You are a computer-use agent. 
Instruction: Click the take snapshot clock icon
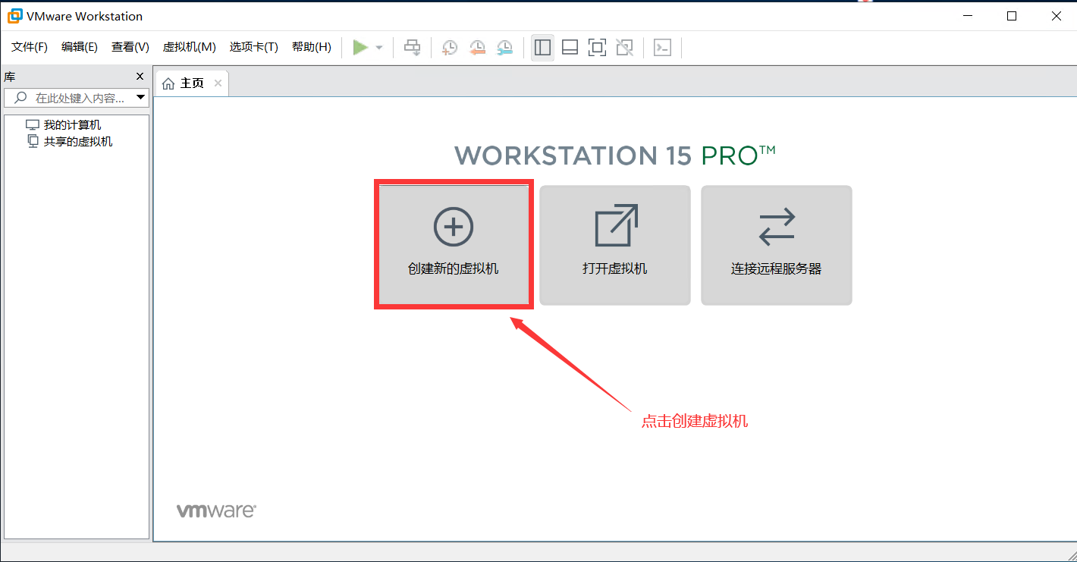point(450,48)
